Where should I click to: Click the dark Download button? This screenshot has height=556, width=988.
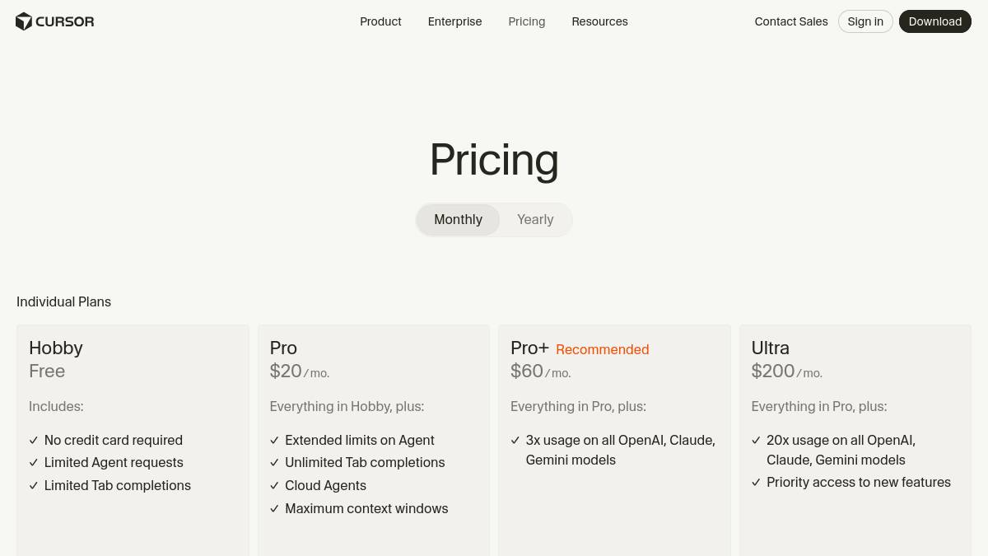pyautogui.click(x=934, y=21)
